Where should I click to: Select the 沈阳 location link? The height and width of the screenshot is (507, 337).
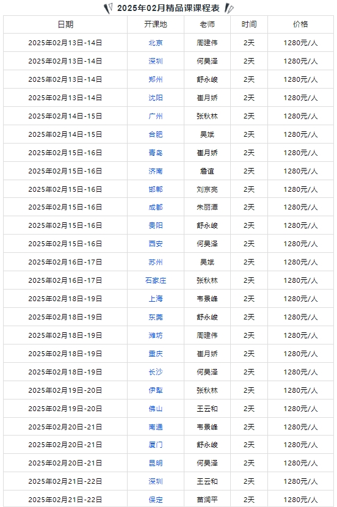point(156,98)
